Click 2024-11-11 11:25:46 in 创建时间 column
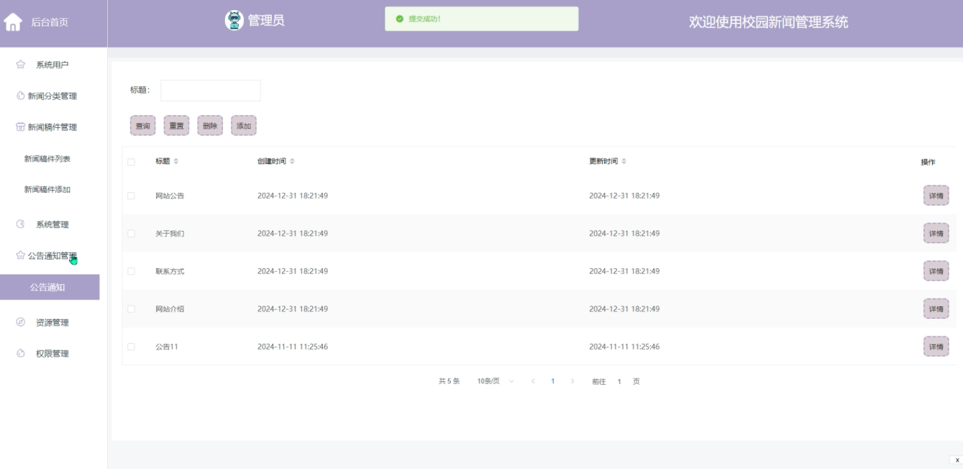Screen dimensions: 963x469 293,347
